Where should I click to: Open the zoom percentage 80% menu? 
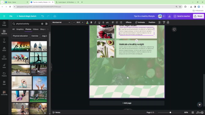186,112
